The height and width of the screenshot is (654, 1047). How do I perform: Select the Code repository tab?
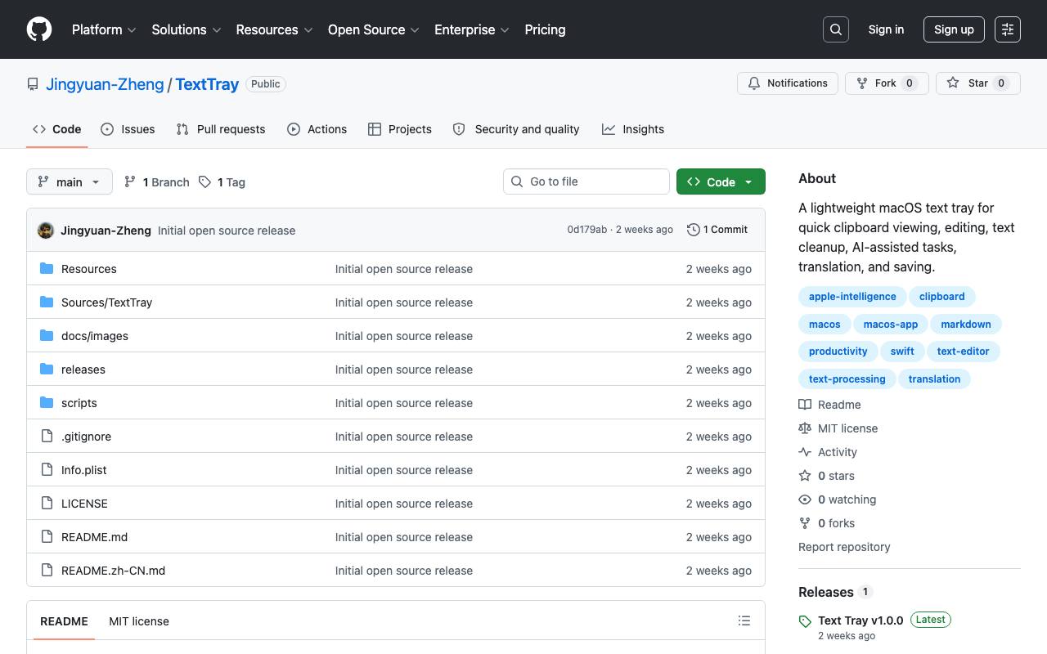point(57,129)
